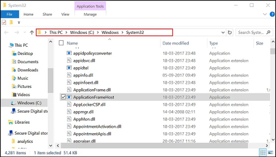Sort by the Name column header

72,43
